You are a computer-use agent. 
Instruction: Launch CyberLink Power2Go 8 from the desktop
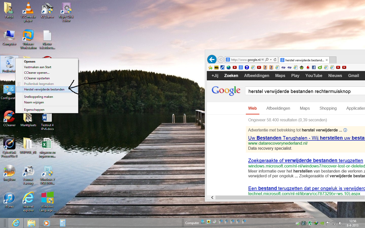click(9, 147)
